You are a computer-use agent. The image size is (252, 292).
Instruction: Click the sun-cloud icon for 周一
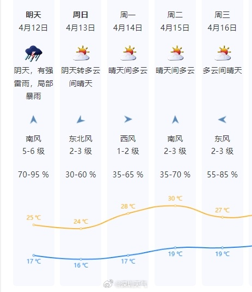point(128,53)
